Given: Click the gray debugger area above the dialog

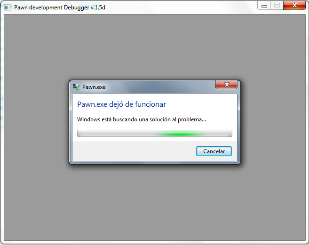Looking at the screenshot, I should pos(154,47).
